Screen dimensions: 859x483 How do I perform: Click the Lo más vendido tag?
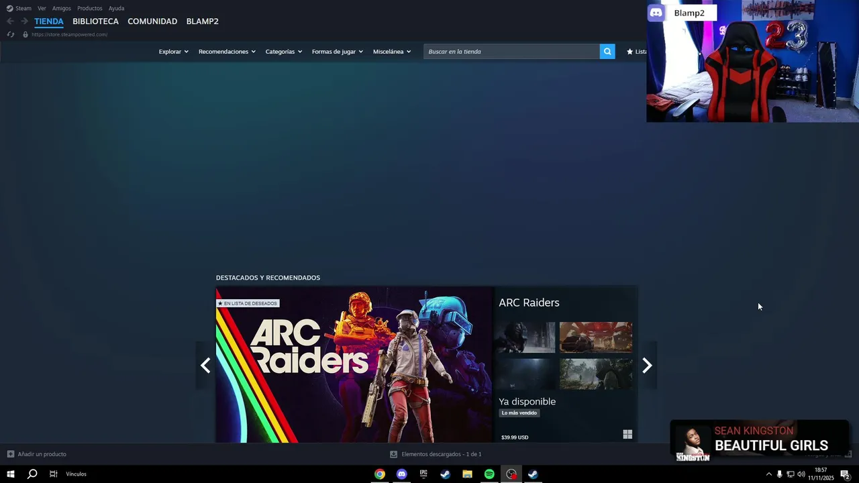point(519,413)
